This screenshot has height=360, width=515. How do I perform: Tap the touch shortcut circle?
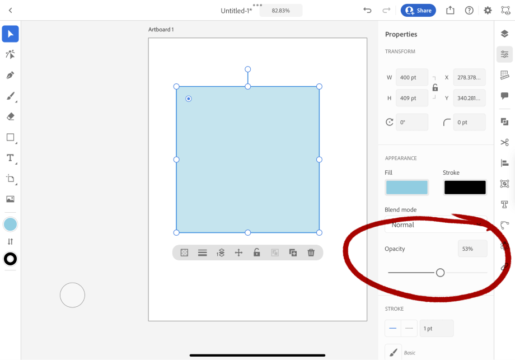72,295
